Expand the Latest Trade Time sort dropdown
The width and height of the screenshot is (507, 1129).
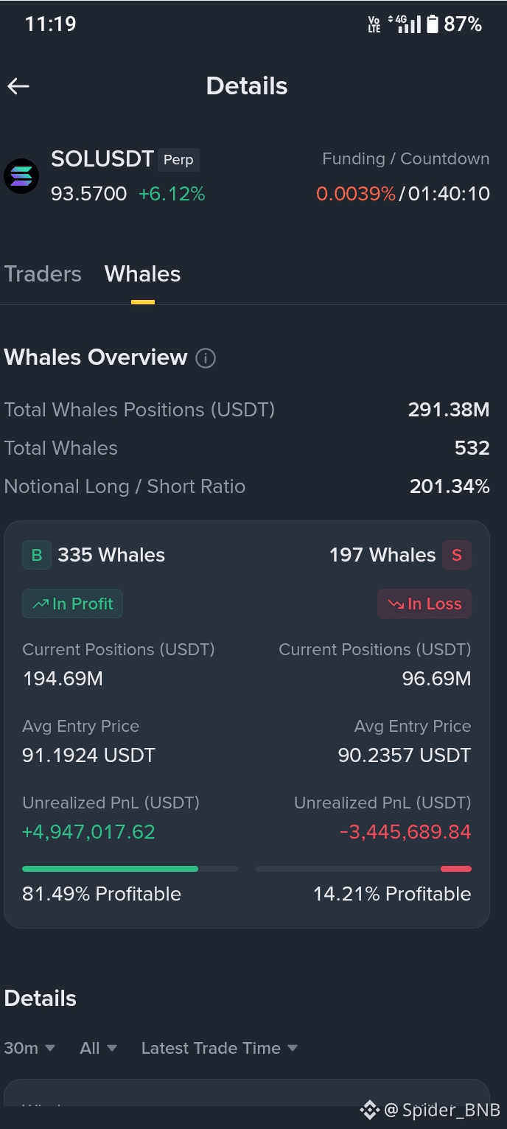(220, 1048)
